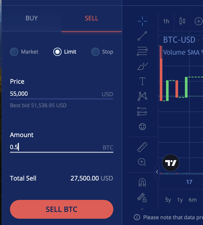The height and width of the screenshot is (225, 203).
Task: Collapse the order panel with the chevron arrow
Action: point(157,172)
